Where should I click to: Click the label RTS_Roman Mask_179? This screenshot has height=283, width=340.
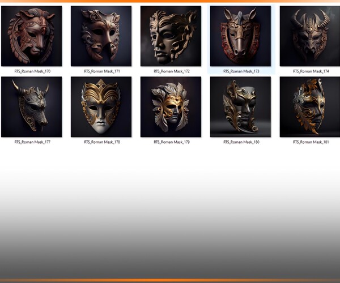[x=172, y=142]
